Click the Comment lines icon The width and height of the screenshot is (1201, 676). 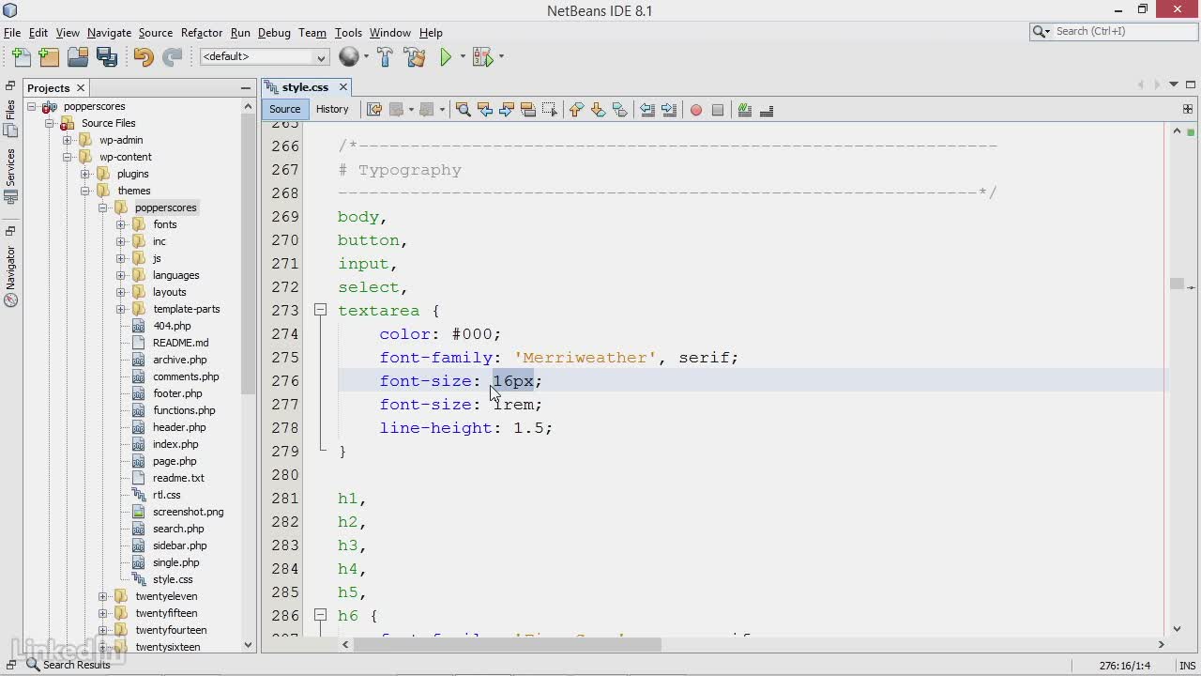tap(745, 110)
